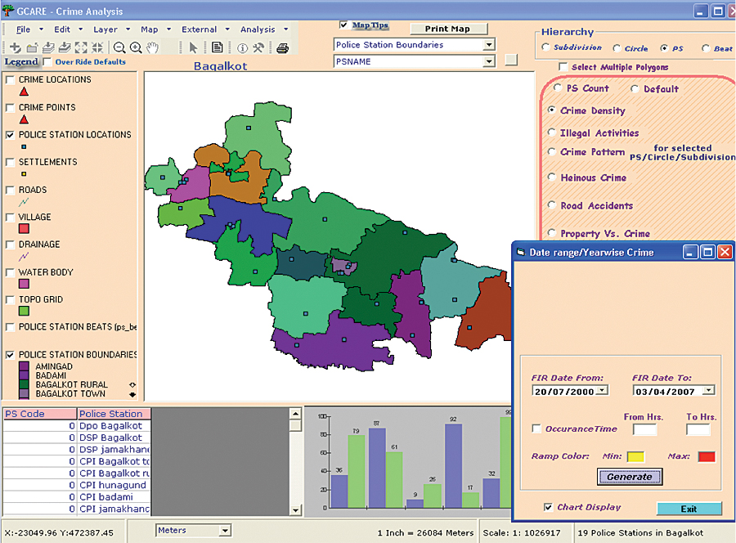This screenshot has width=736, height=543.
Task: Select the pan hand tool
Action: click(x=152, y=48)
